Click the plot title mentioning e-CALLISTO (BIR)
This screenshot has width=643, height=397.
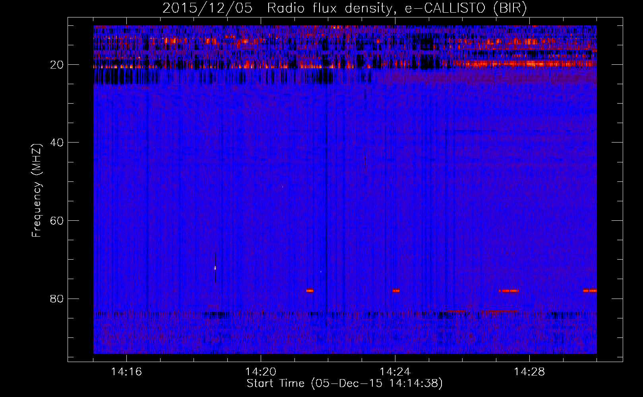pyautogui.click(x=345, y=8)
